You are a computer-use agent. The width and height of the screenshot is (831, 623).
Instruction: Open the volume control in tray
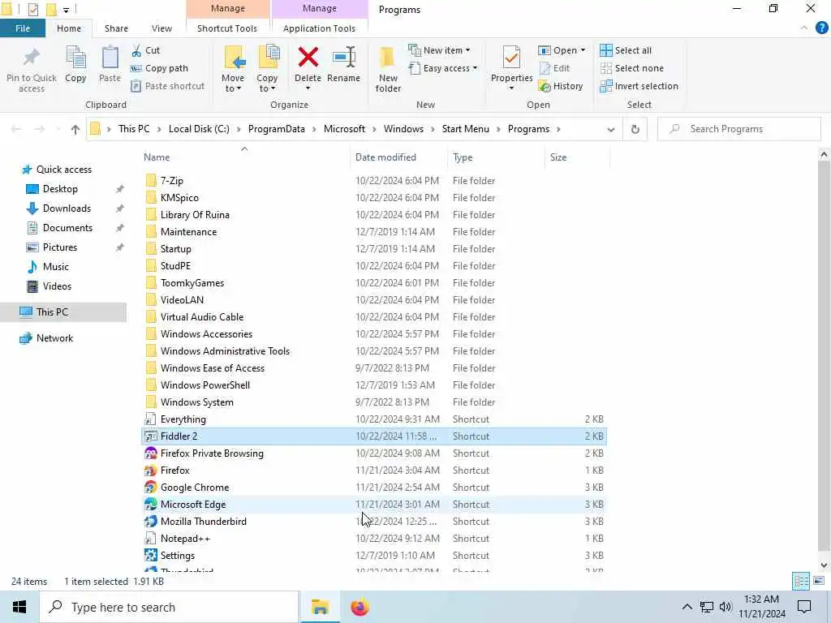726,607
